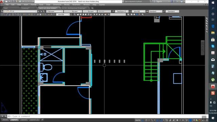Viewport: 217px width, 122px height.
Task: Select the Radius dimension tool
Action: [13, 15]
